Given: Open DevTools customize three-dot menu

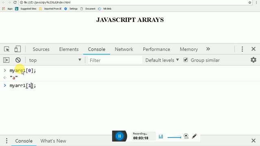Looking at the screenshot, I should (x=242, y=49).
